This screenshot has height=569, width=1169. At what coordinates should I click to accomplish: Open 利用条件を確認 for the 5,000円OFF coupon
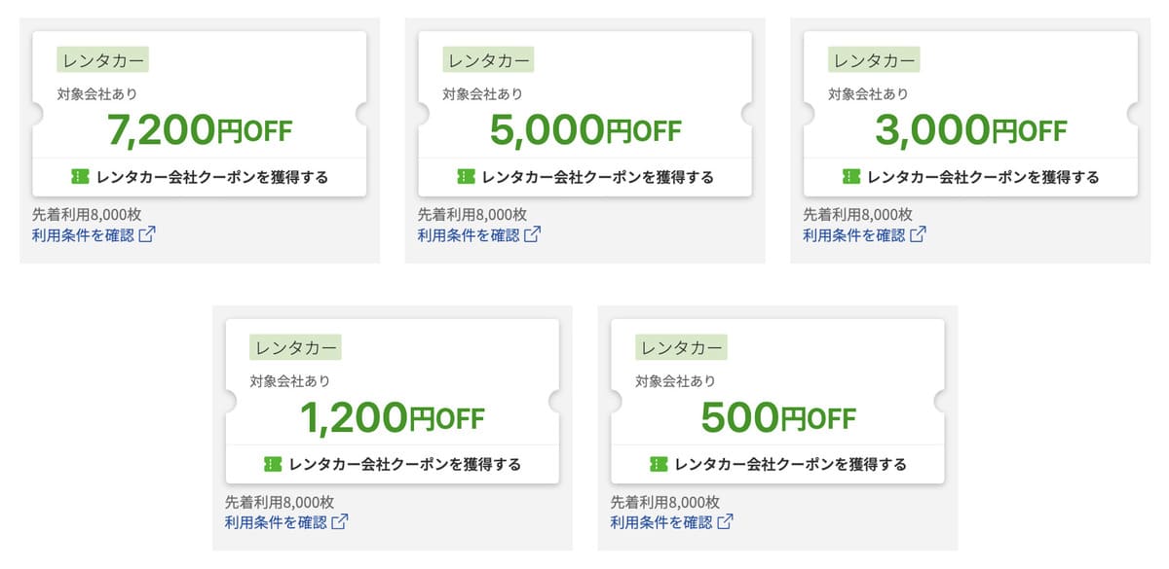tap(469, 235)
